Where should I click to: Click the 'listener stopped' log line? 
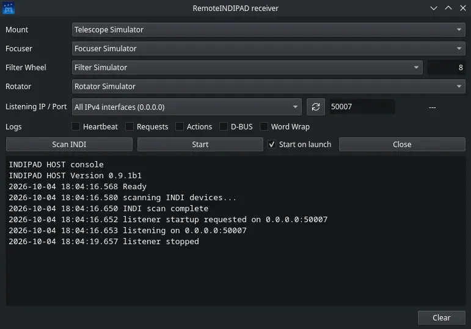click(x=104, y=242)
